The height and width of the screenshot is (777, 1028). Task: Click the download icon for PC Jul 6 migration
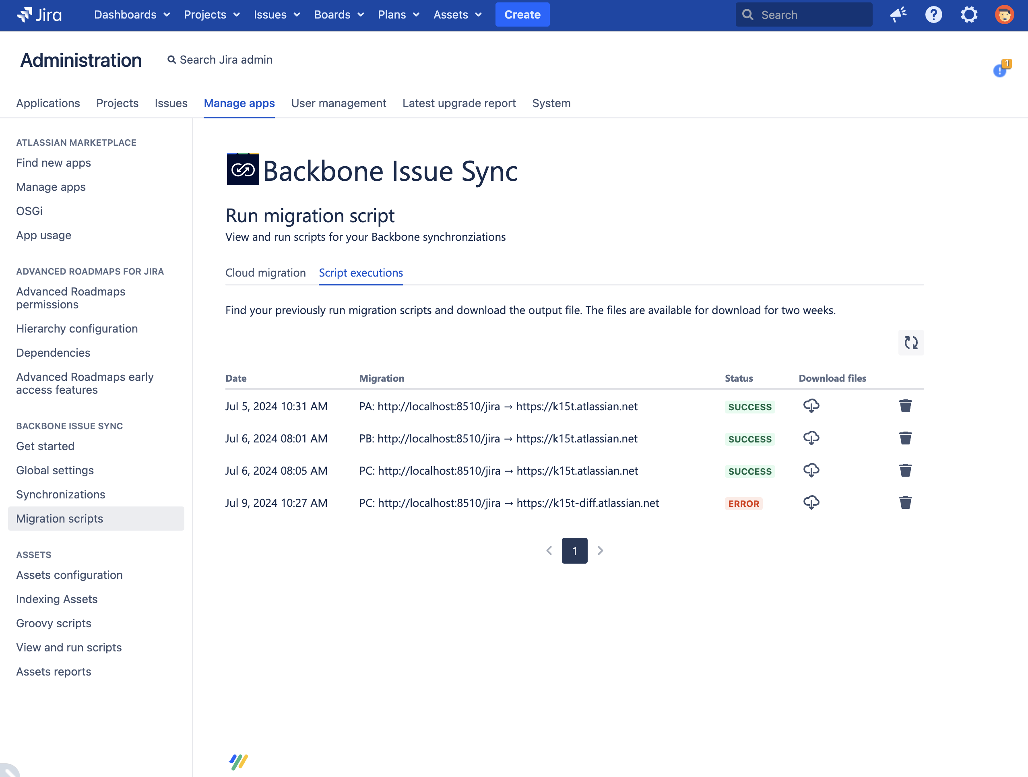pos(811,470)
